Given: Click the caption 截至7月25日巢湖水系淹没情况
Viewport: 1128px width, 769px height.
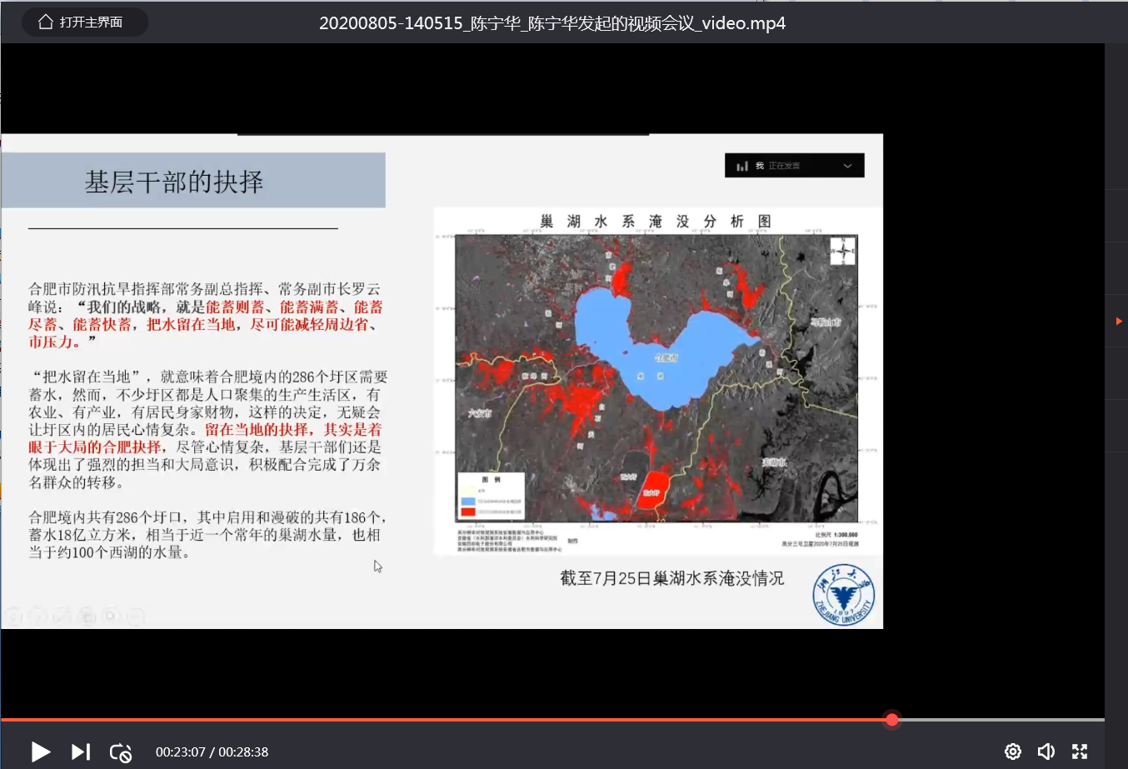Looking at the screenshot, I should point(671,578).
